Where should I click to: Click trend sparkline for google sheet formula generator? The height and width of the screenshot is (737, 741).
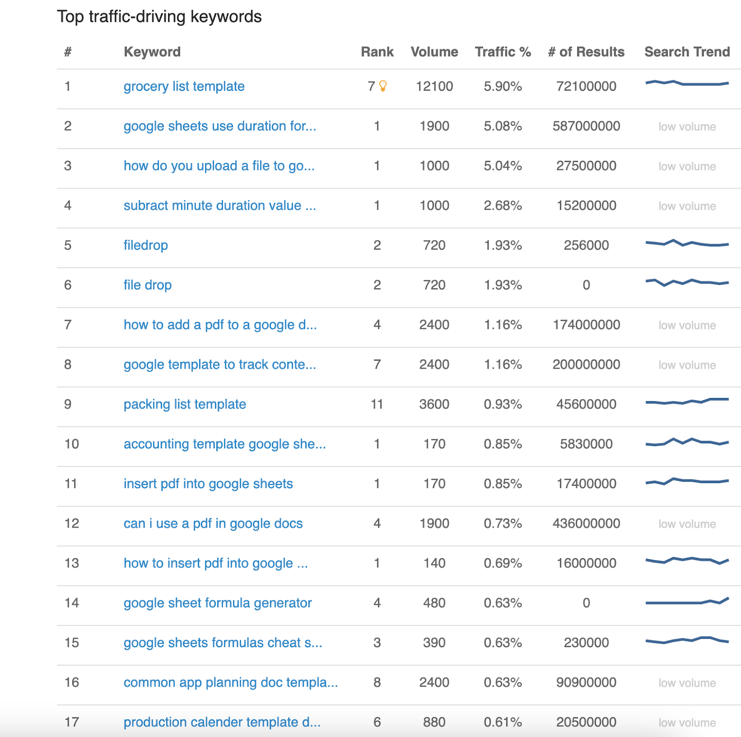[687, 601]
